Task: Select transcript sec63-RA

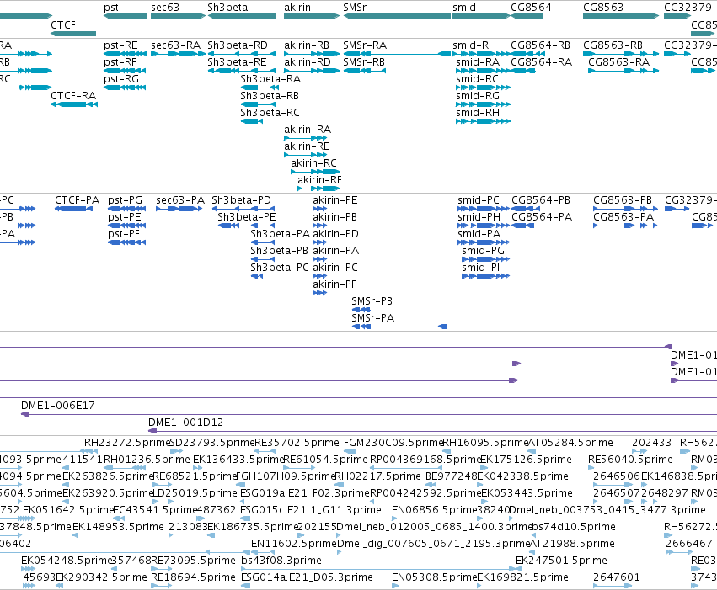Action: point(175,45)
